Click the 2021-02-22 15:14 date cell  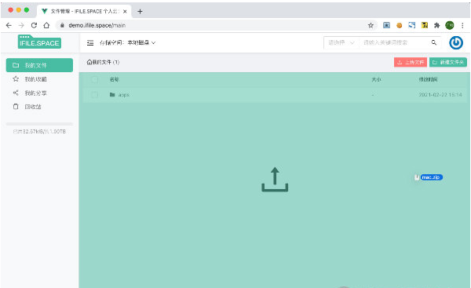pos(440,95)
